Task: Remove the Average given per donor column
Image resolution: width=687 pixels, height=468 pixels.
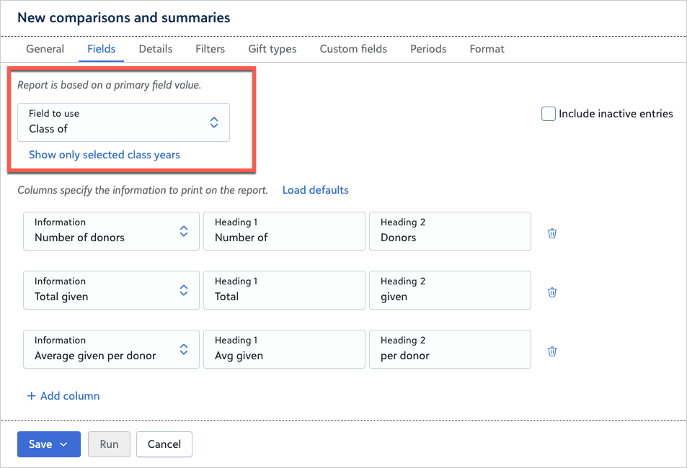Action: [551, 351]
